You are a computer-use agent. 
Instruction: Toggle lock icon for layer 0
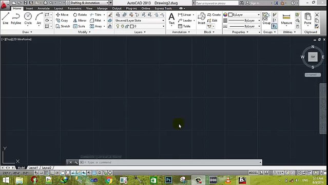[x=127, y=26]
